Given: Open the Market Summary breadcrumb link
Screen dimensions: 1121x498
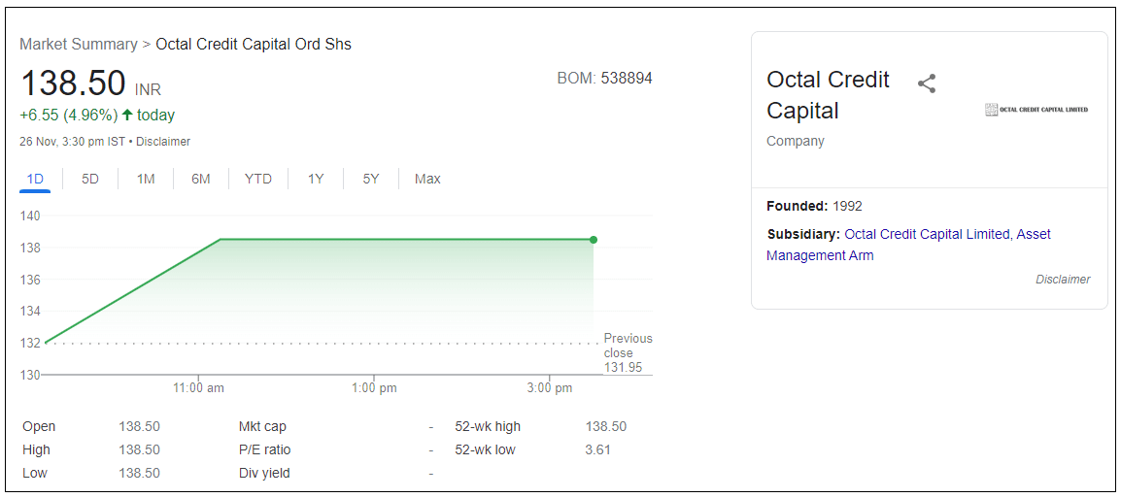Looking at the screenshot, I should tap(79, 45).
